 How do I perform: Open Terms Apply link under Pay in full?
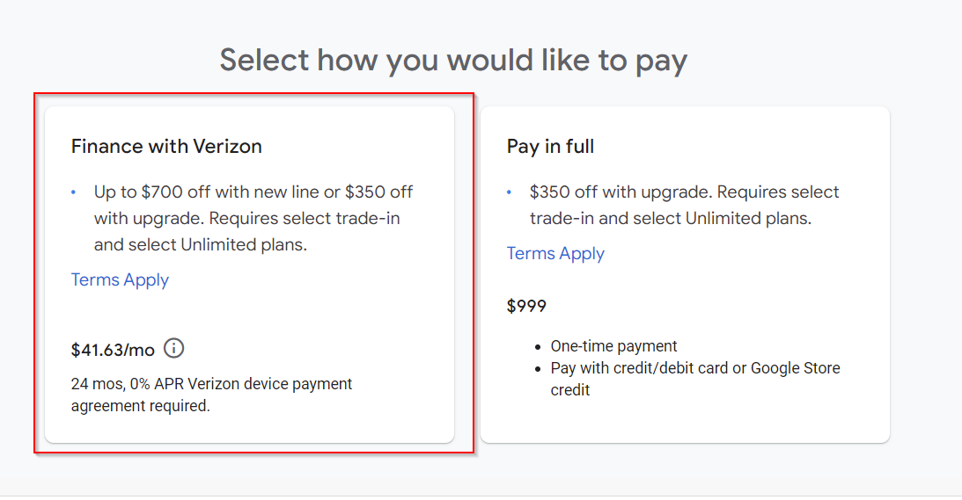(x=555, y=254)
